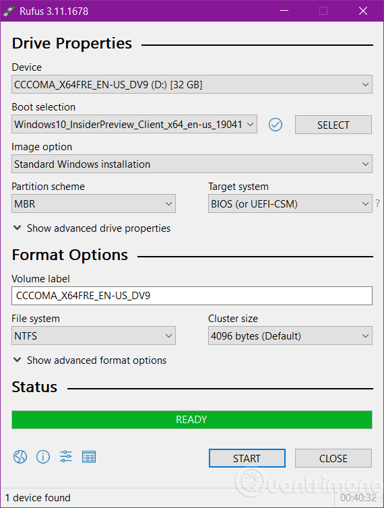Open the Target system dropdown
This screenshot has height=508, width=384.
[x=290, y=203]
